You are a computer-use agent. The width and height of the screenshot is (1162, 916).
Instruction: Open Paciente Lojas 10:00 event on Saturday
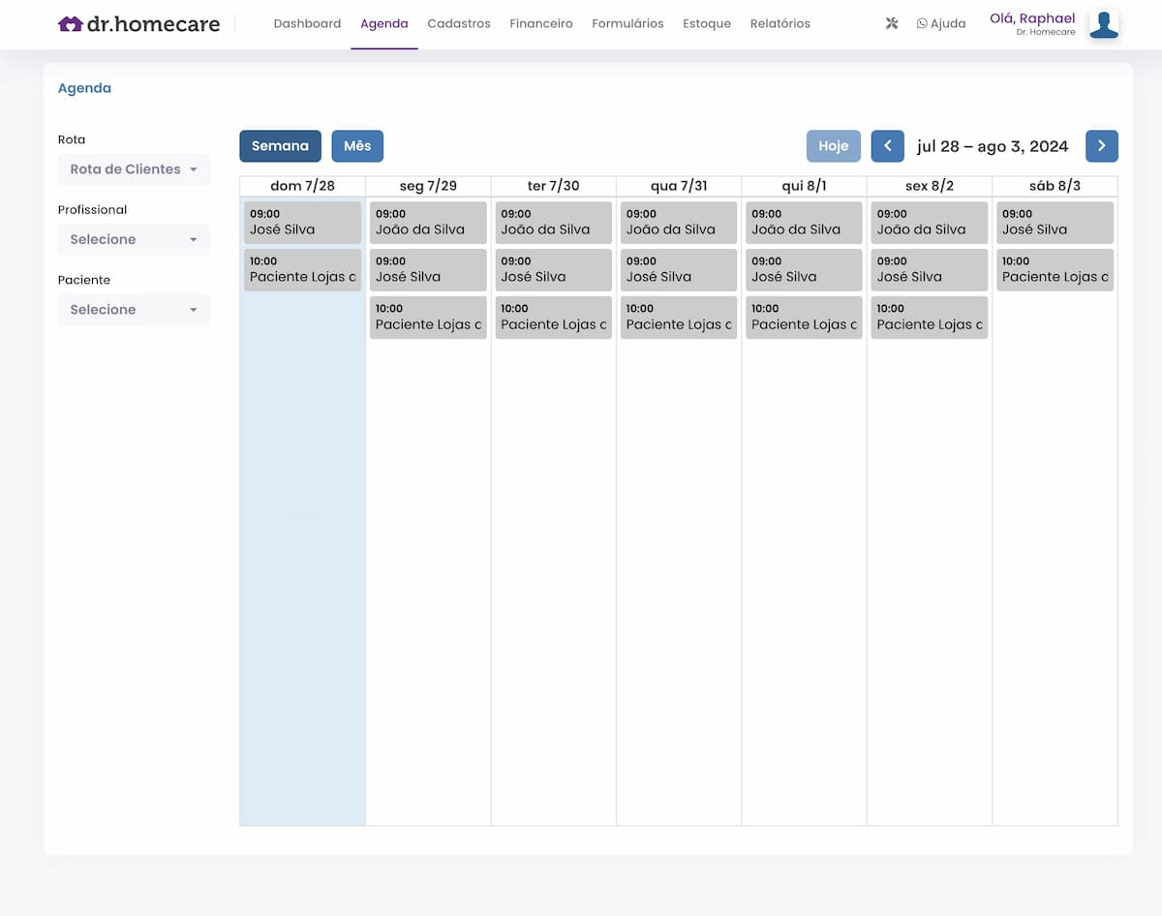pyautogui.click(x=1055, y=269)
